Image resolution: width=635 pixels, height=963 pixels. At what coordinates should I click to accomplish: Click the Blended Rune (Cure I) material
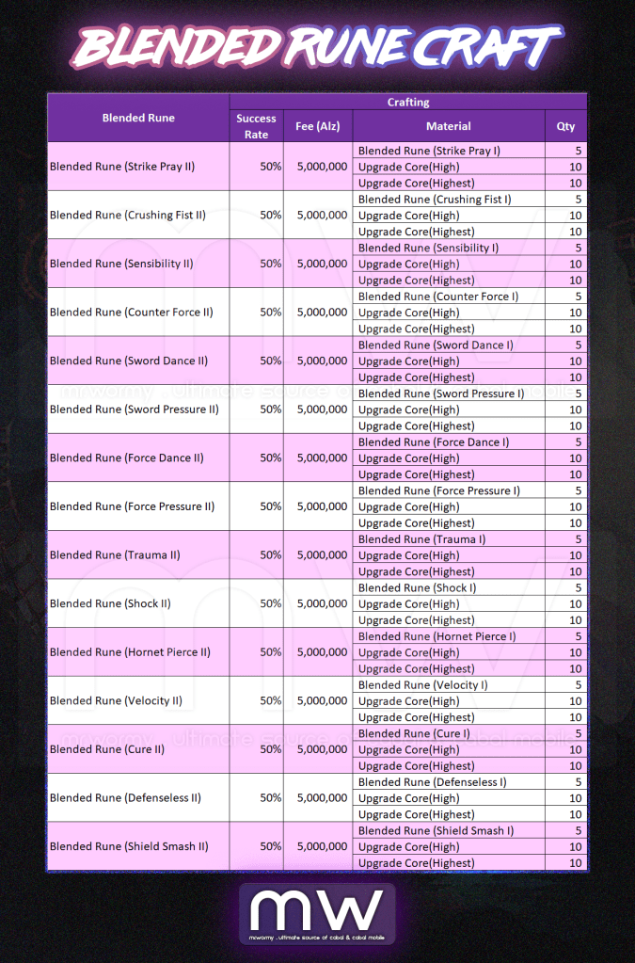414,733
